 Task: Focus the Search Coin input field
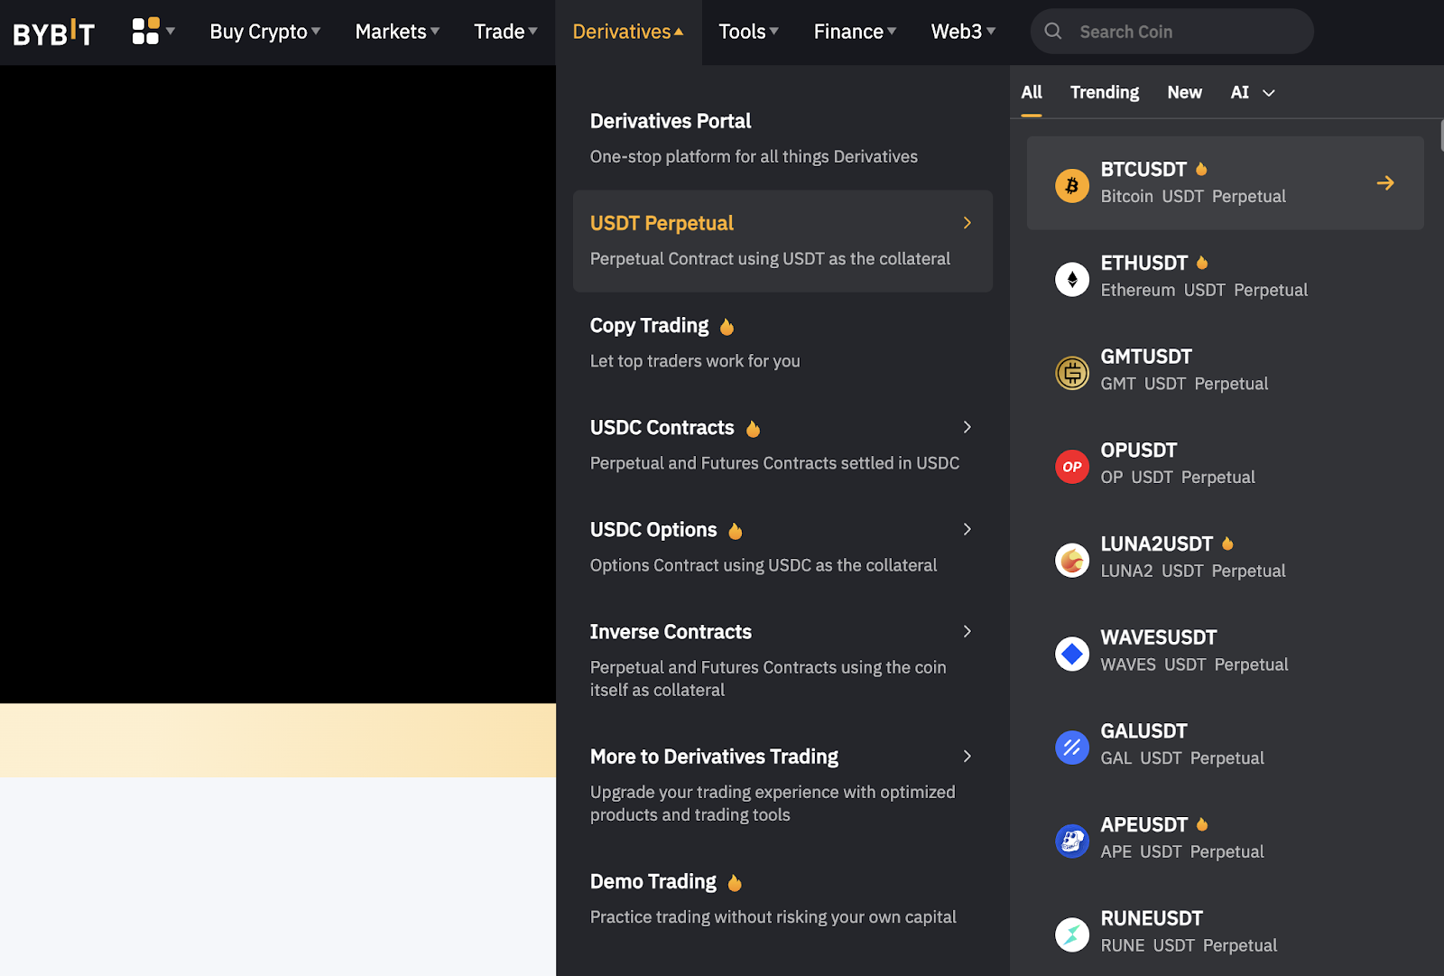1171,32
